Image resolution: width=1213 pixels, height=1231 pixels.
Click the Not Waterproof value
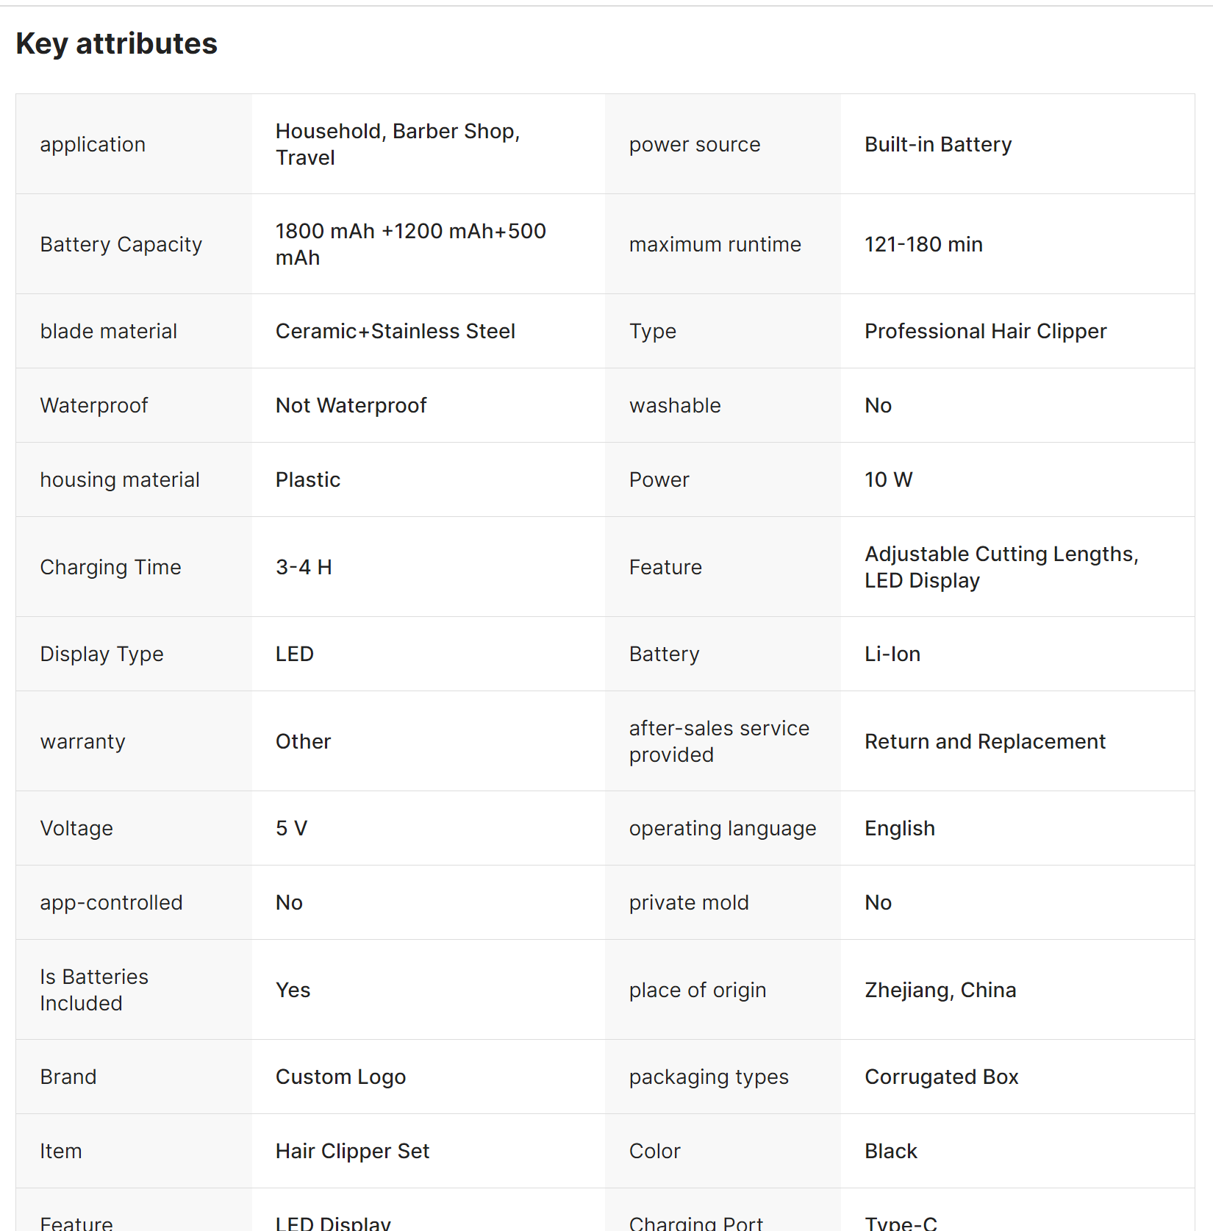coord(351,405)
